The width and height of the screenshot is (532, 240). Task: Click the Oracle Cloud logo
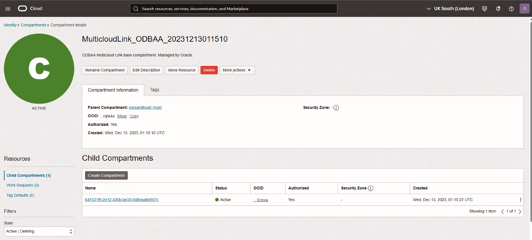(30, 8)
